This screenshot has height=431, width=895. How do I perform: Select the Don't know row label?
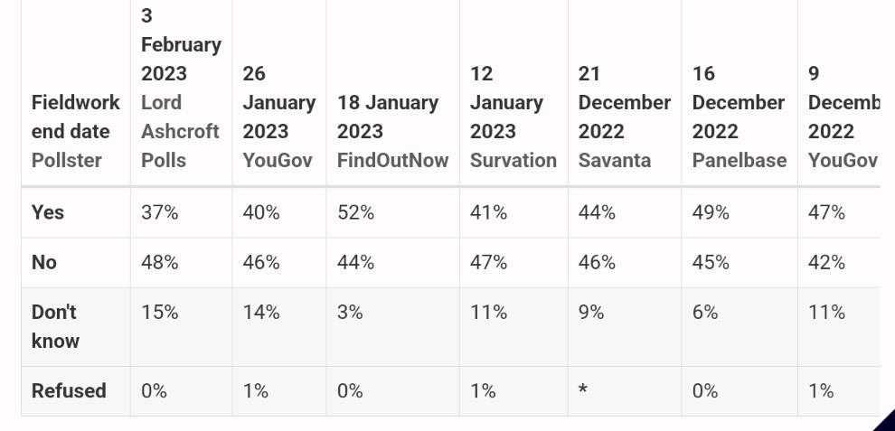55,326
